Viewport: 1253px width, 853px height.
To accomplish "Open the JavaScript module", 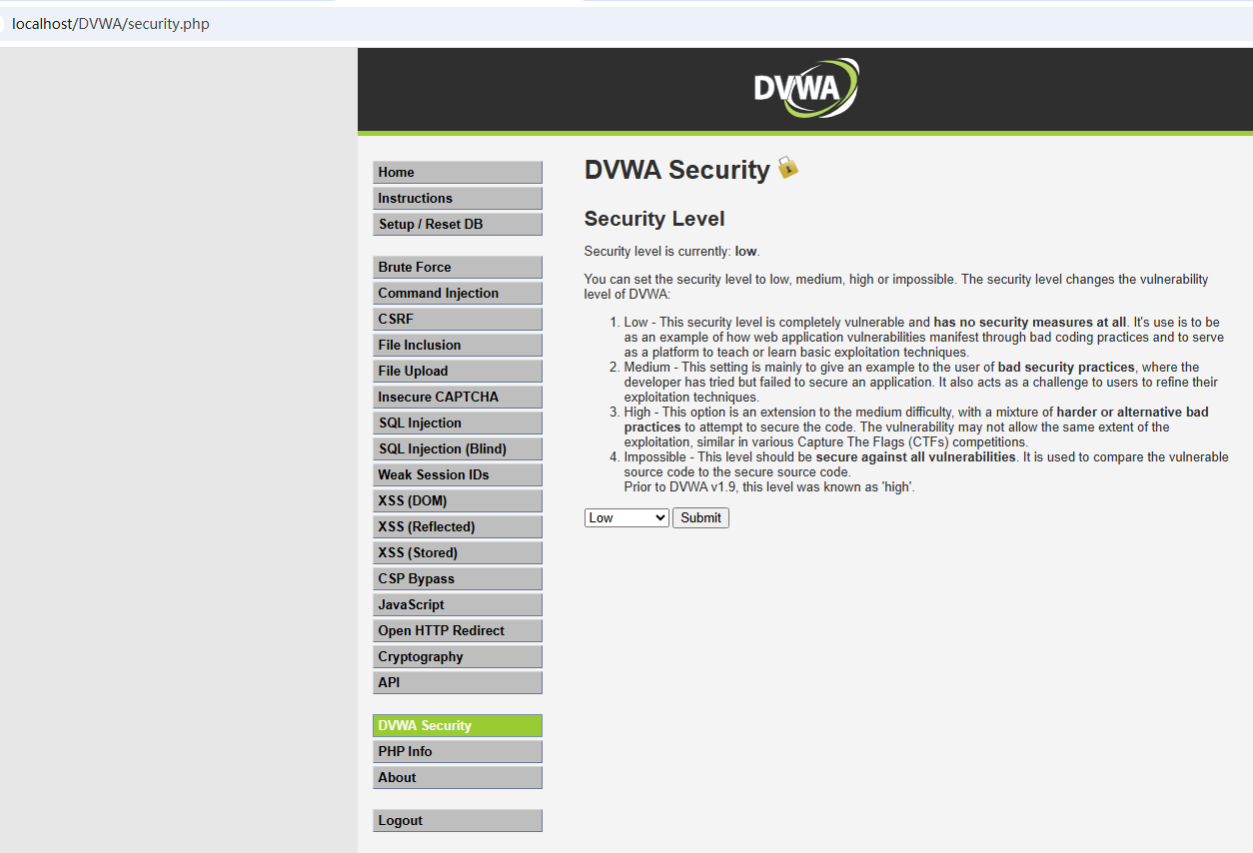I will (458, 604).
